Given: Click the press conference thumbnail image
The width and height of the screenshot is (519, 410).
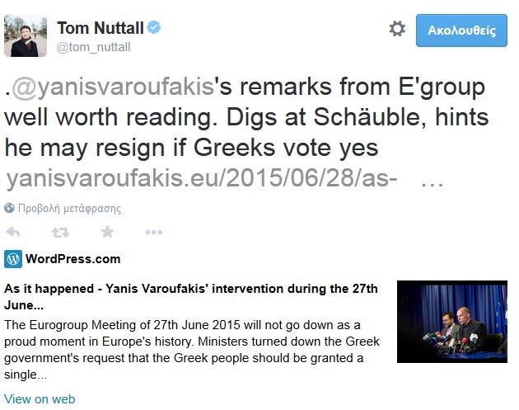Looking at the screenshot, I should (x=451, y=322).
